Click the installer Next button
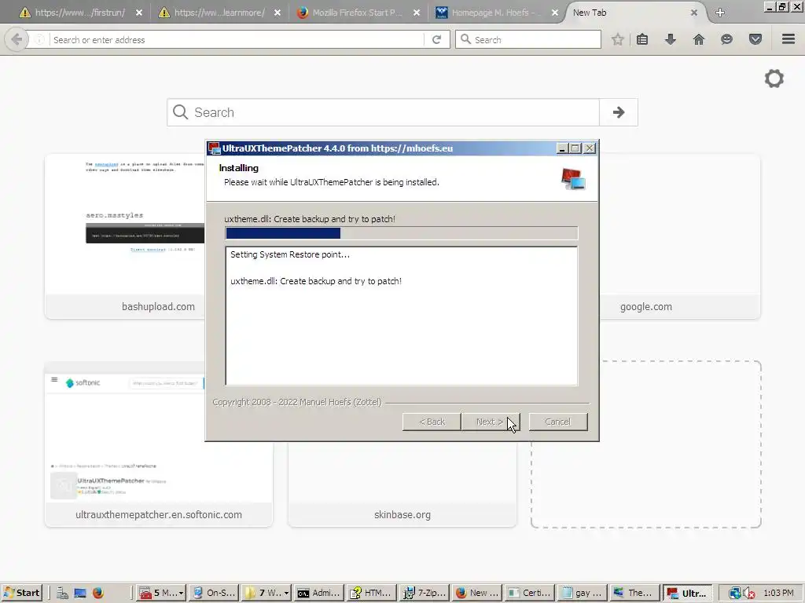805x603 pixels. [x=491, y=422]
